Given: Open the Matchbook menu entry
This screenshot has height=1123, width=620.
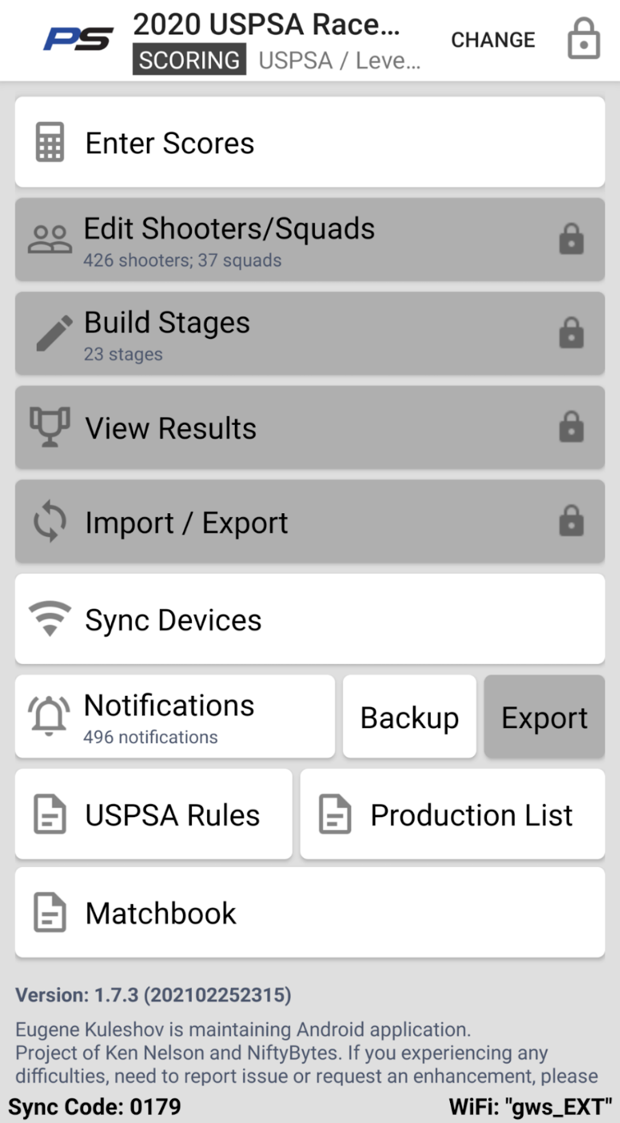Looking at the screenshot, I should pyautogui.click(x=310, y=912).
